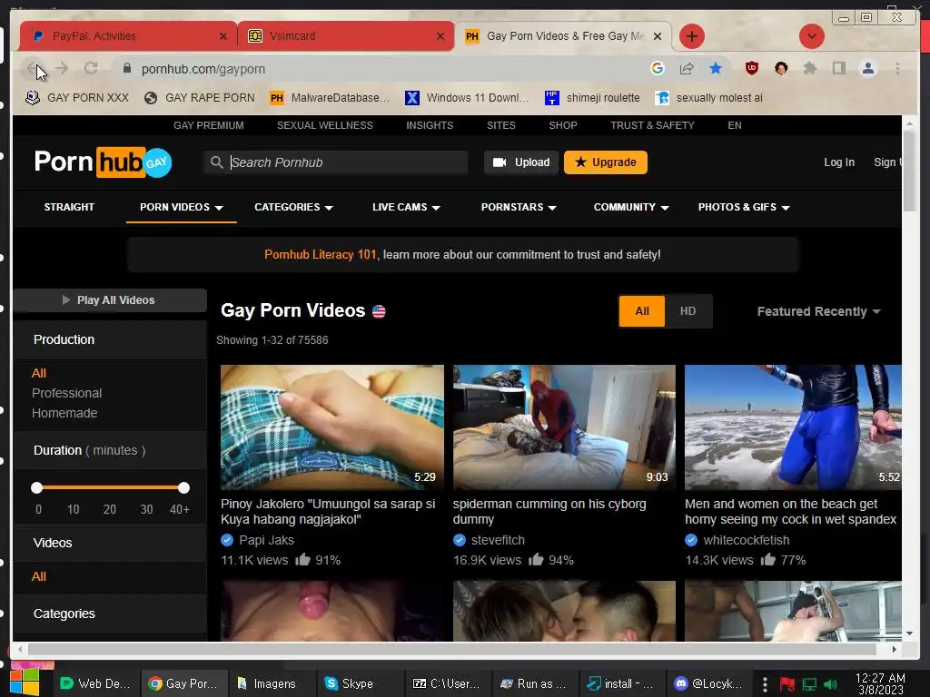Click the share page icon
The width and height of the screenshot is (930, 697).
pos(687,69)
